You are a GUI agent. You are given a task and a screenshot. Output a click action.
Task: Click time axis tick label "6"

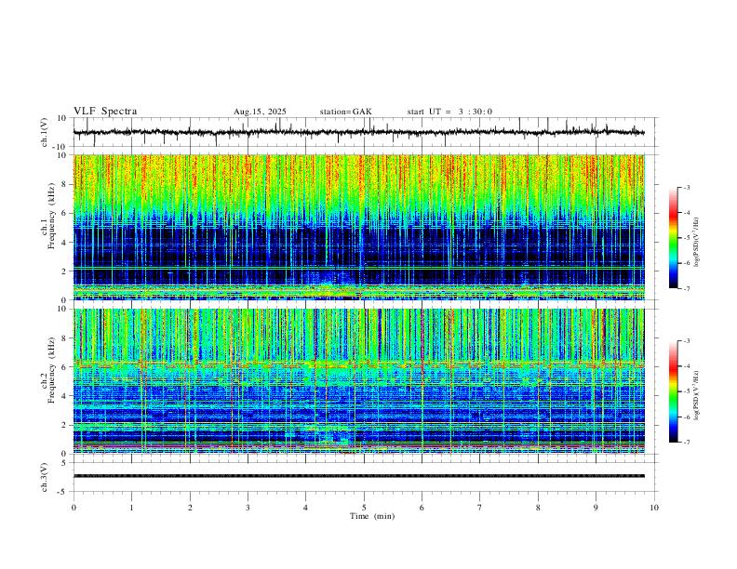[422, 508]
